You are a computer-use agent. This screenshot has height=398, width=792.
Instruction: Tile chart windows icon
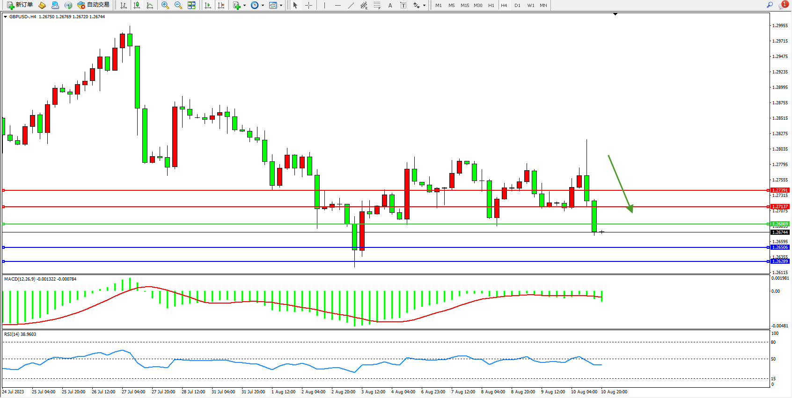[191, 5]
